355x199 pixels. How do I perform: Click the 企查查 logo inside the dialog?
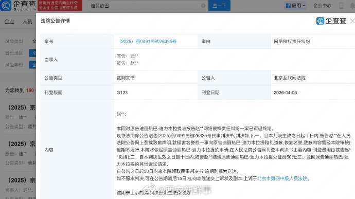(331, 21)
